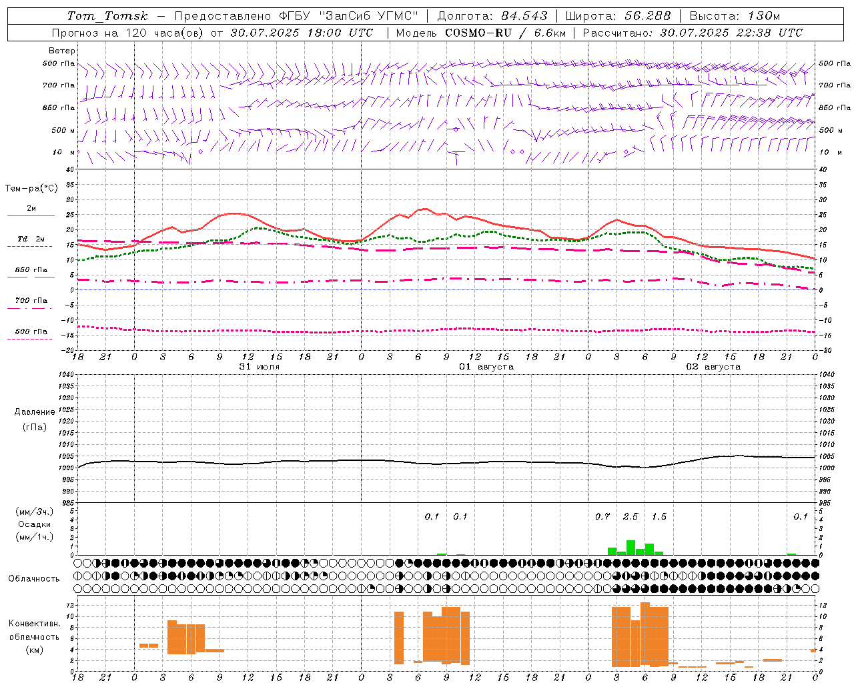Image resolution: width=854 pixels, height=683 pixels.
Task: Click the "(мм/1ч.)" precipitation unit label
Action: (35, 537)
